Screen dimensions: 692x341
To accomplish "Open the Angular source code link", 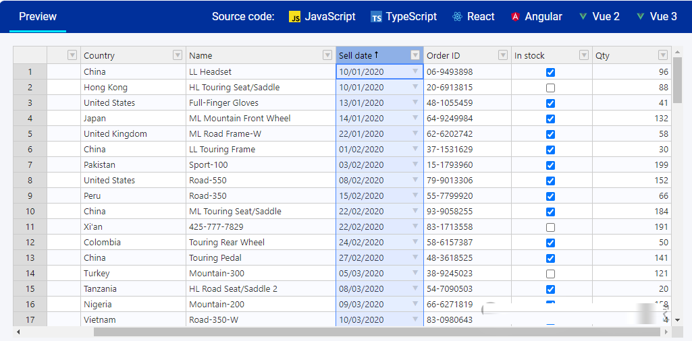I will tap(543, 17).
